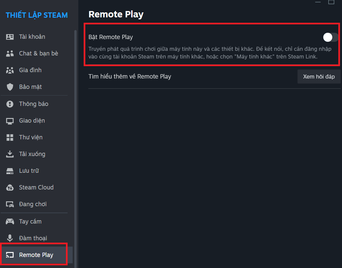
Task: Open Thông báo notification alert icon
Action: click(x=10, y=104)
